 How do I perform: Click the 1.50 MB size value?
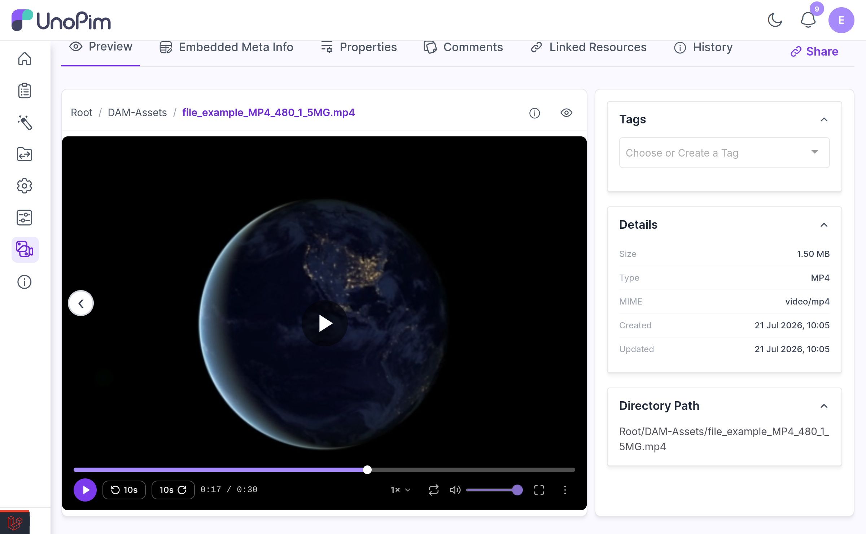[x=813, y=254]
